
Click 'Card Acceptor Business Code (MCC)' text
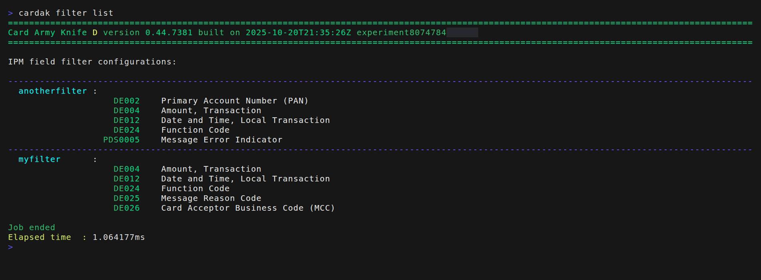click(x=248, y=208)
